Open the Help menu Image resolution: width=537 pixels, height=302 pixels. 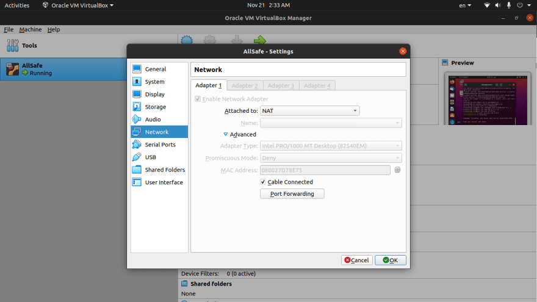coord(54,29)
